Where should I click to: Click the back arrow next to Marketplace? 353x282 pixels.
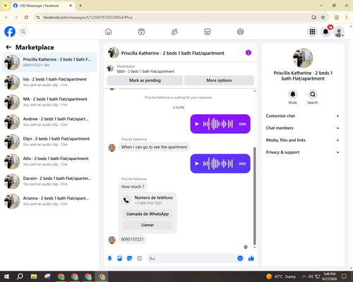pos(8,47)
